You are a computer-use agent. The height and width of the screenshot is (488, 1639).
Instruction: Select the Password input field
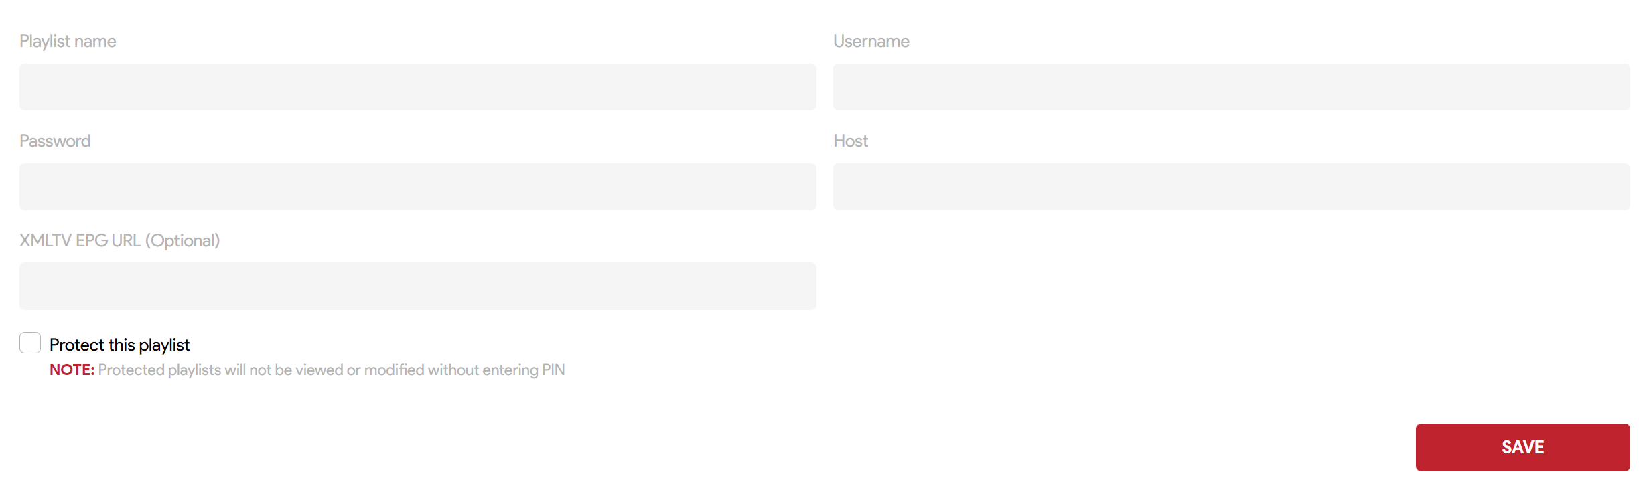pos(417,187)
